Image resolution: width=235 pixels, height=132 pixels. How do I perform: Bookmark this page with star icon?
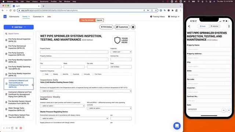[156, 10]
